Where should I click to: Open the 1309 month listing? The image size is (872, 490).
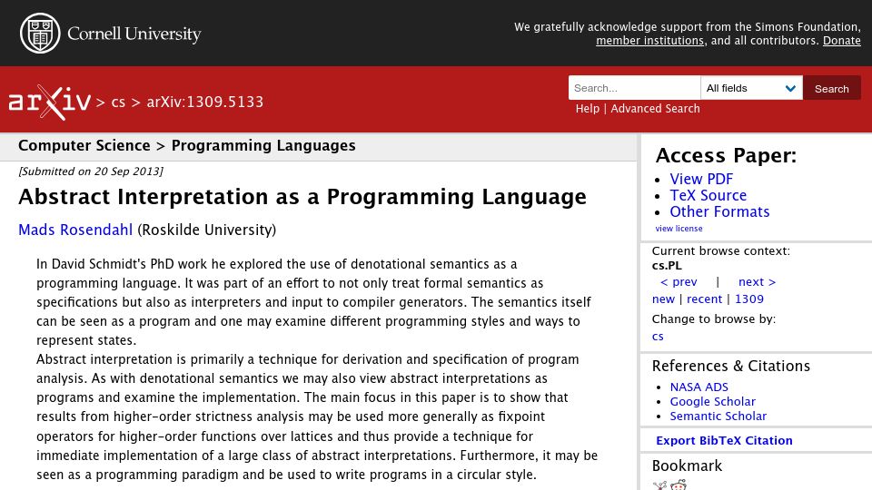click(749, 299)
